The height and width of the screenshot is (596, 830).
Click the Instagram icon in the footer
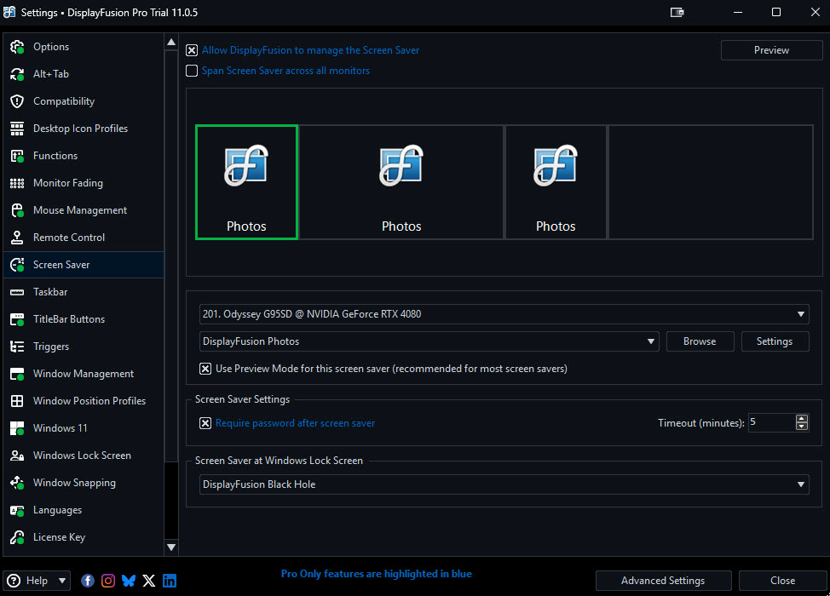[x=108, y=581]
